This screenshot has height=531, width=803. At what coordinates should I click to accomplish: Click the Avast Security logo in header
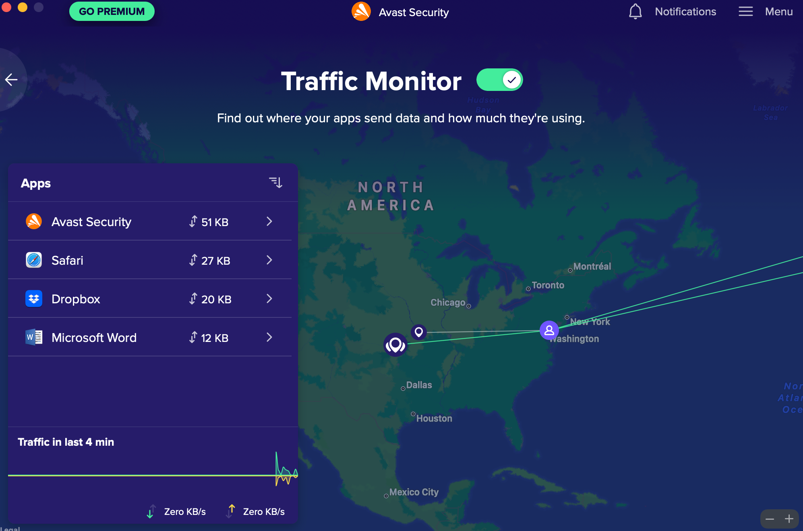pos(361,12)
